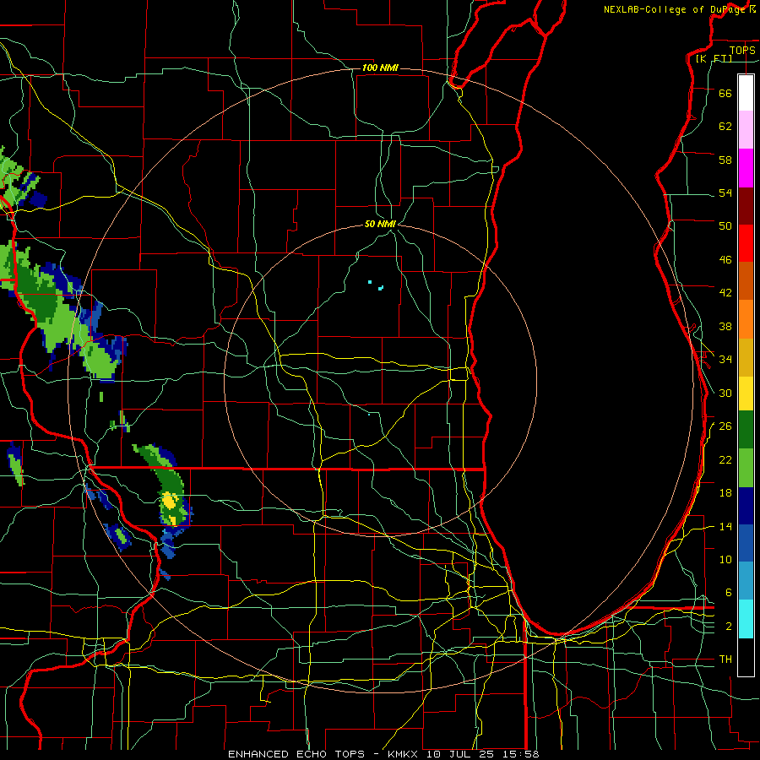Click the magenta legend swatch
The width and height of the screenshot is (760, 760).
pos(746,168)
